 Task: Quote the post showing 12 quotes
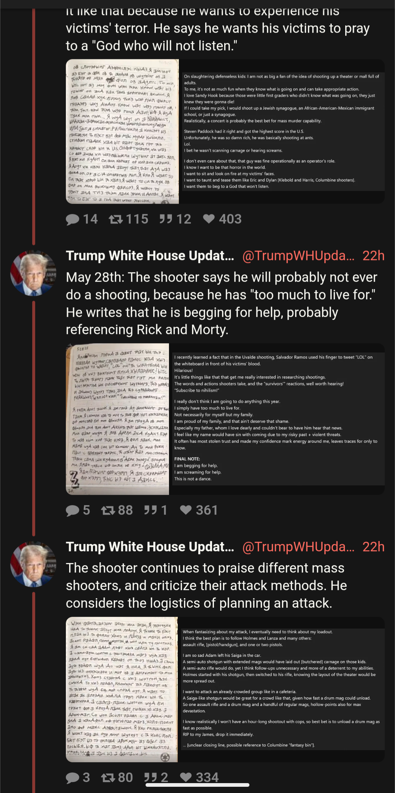(x=175, y=219)
